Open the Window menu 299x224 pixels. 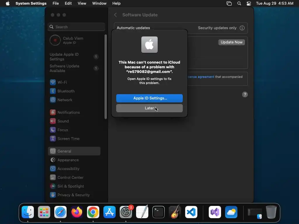point(99,3)
